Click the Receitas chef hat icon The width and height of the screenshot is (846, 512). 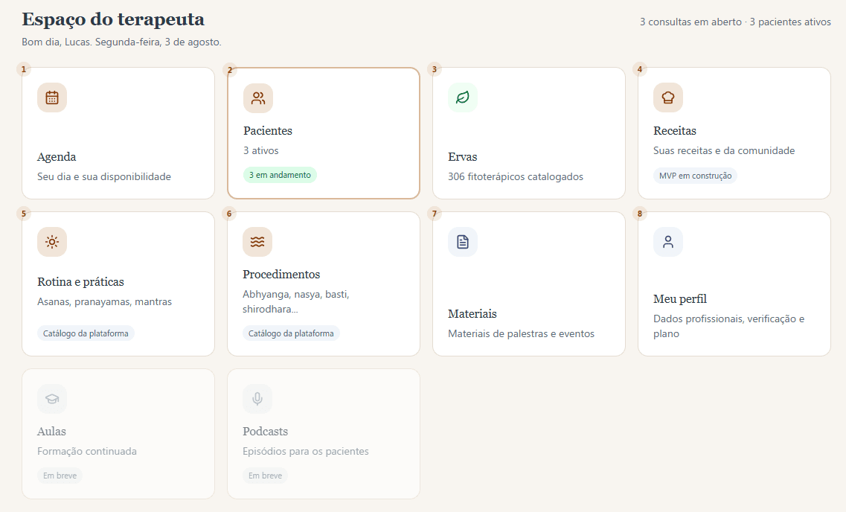668,97
